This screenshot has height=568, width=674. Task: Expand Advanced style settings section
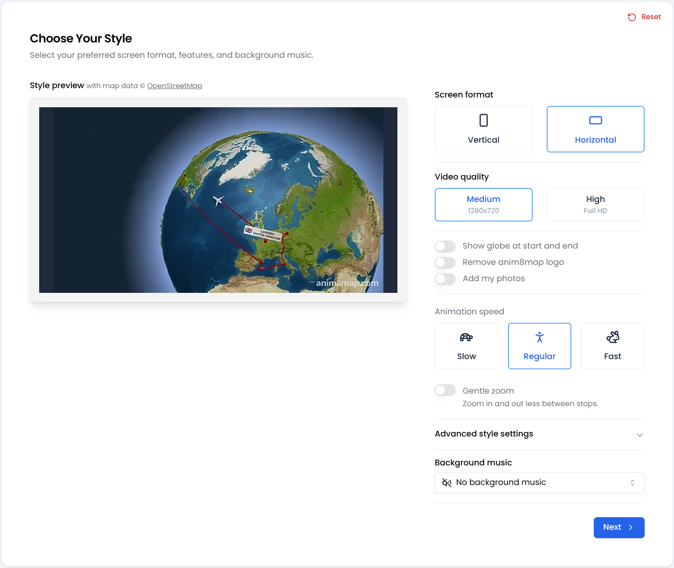484,434
